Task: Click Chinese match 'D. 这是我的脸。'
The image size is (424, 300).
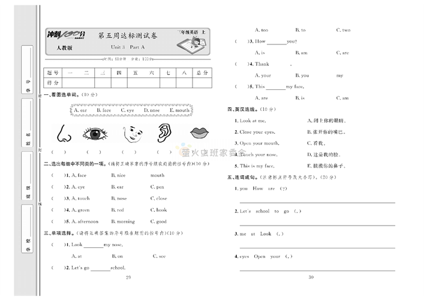Action: coord(324,155)
